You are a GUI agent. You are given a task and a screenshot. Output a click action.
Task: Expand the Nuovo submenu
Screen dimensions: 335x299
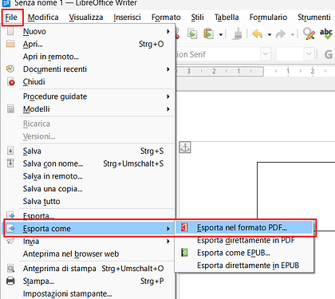click(x=89, y=31)
